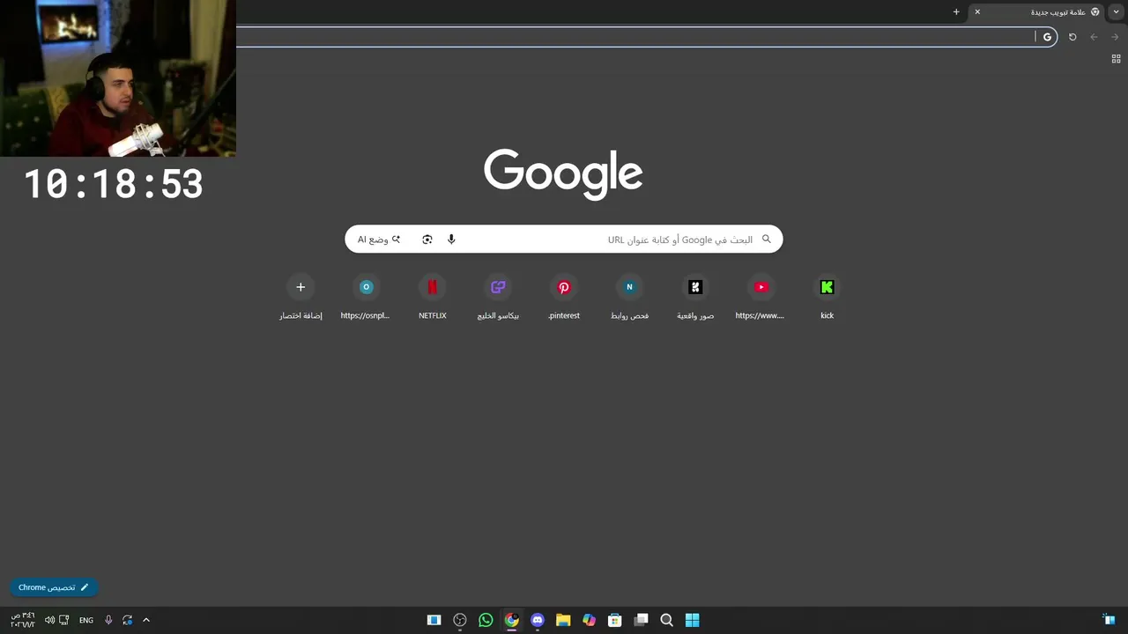Screen dimensions: 1128x634
Task: Open the Google apps grid icon
Action: pyautogui.click(x=1116, y=59)
